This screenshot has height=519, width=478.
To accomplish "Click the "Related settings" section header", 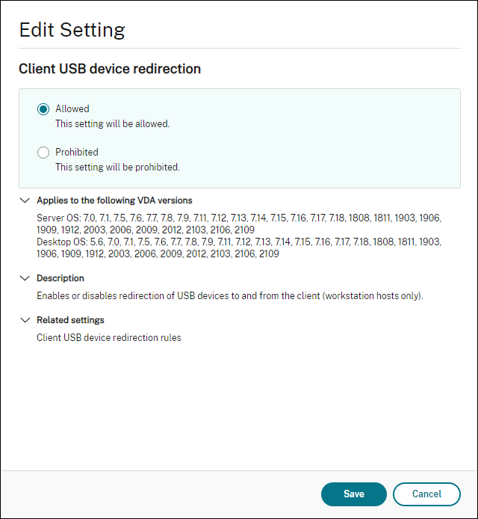I will (70, 320).
